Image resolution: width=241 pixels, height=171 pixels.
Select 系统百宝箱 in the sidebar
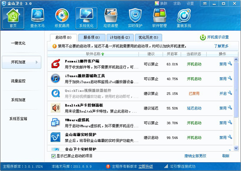(x=18, y=119)
